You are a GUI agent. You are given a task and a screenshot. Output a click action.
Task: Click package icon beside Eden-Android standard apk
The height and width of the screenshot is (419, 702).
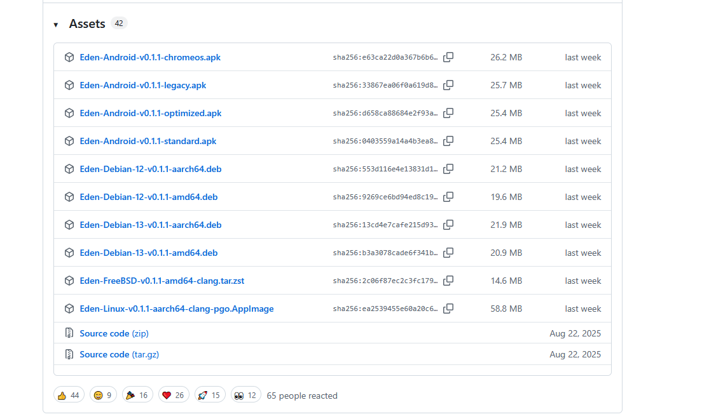(69, 141)
